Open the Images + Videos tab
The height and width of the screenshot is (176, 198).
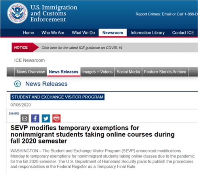click(x=97, y=72)
